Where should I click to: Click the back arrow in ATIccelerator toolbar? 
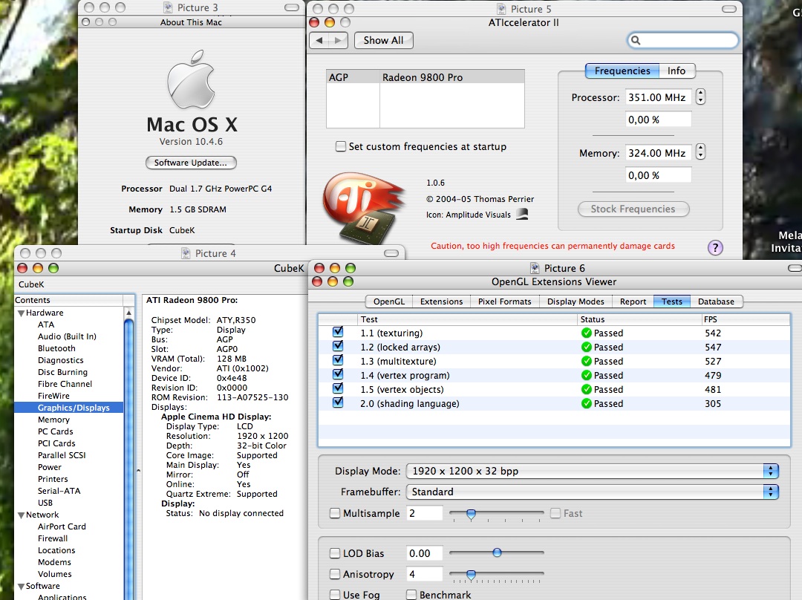[319, 40]
